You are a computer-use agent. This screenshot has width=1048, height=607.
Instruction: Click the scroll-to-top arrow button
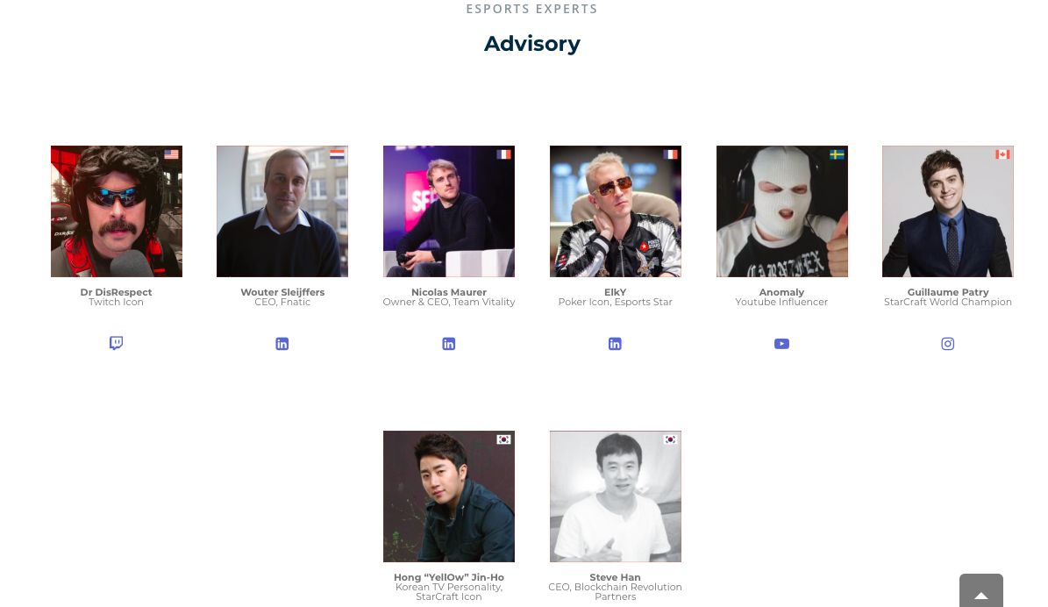[x=981, y=591]
